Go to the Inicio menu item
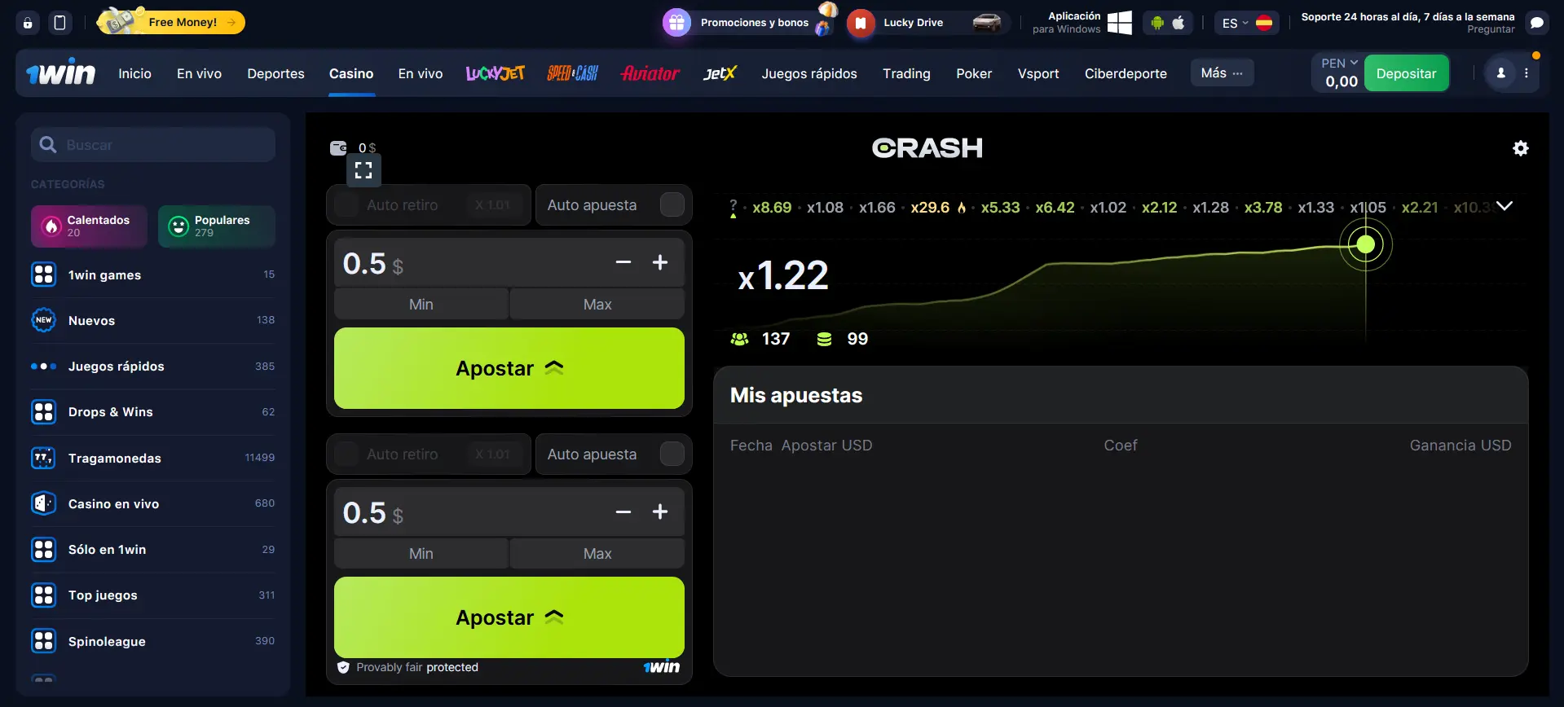 coord(134,73)
